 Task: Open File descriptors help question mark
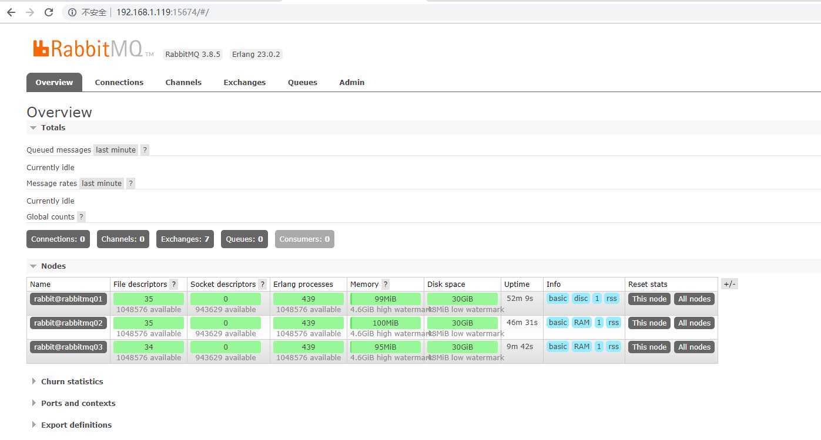click(174, 285)
